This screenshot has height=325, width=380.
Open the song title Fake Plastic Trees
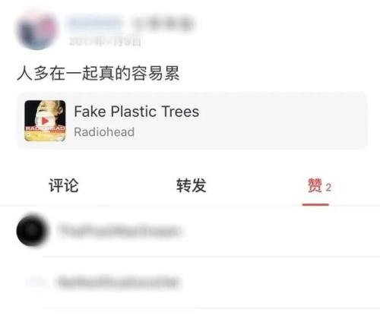(x=137, y=112)
